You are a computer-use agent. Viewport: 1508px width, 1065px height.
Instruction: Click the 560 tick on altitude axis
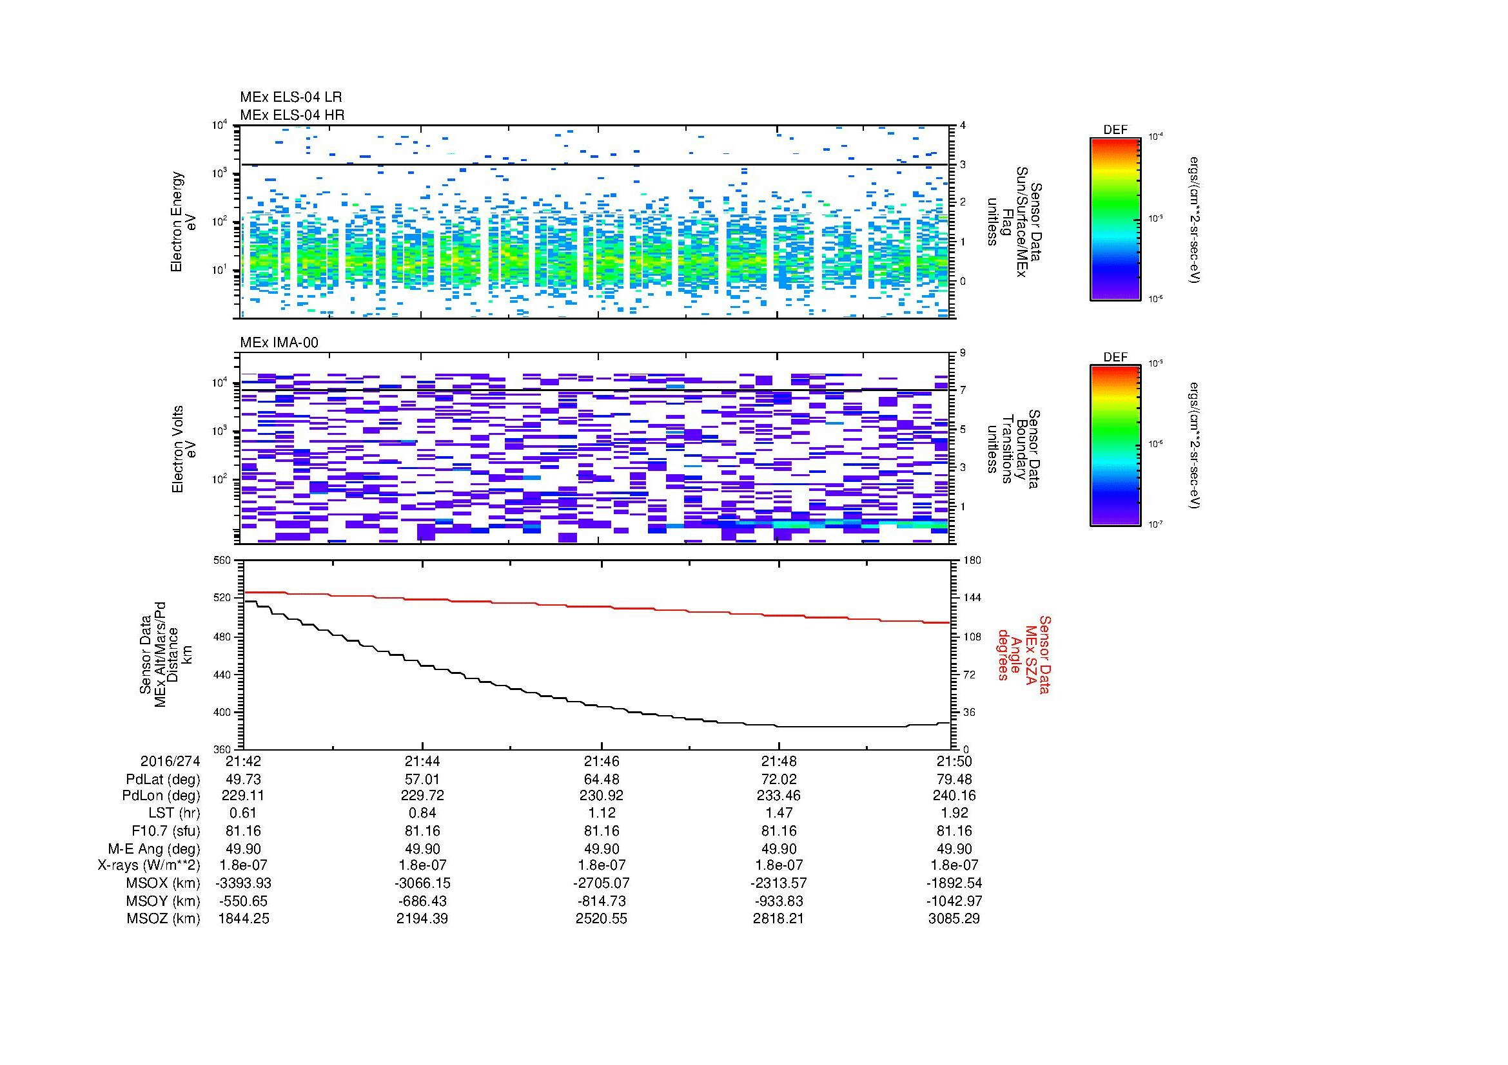click(x=223, y=561)
